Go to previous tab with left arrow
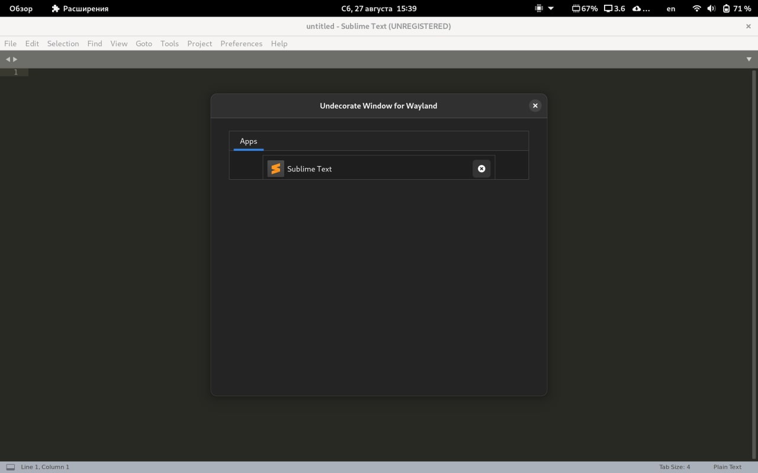This screenshot has width=758, height=473. click(x=8, y=59)
